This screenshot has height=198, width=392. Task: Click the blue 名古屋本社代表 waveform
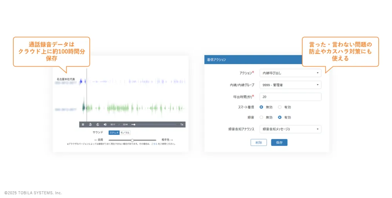coord(132,81)
